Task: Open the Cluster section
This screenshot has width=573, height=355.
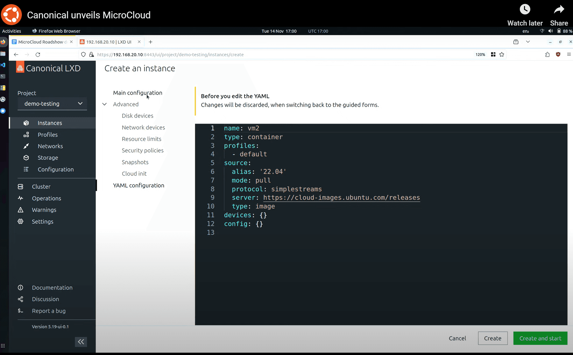Action: [41, 186]
